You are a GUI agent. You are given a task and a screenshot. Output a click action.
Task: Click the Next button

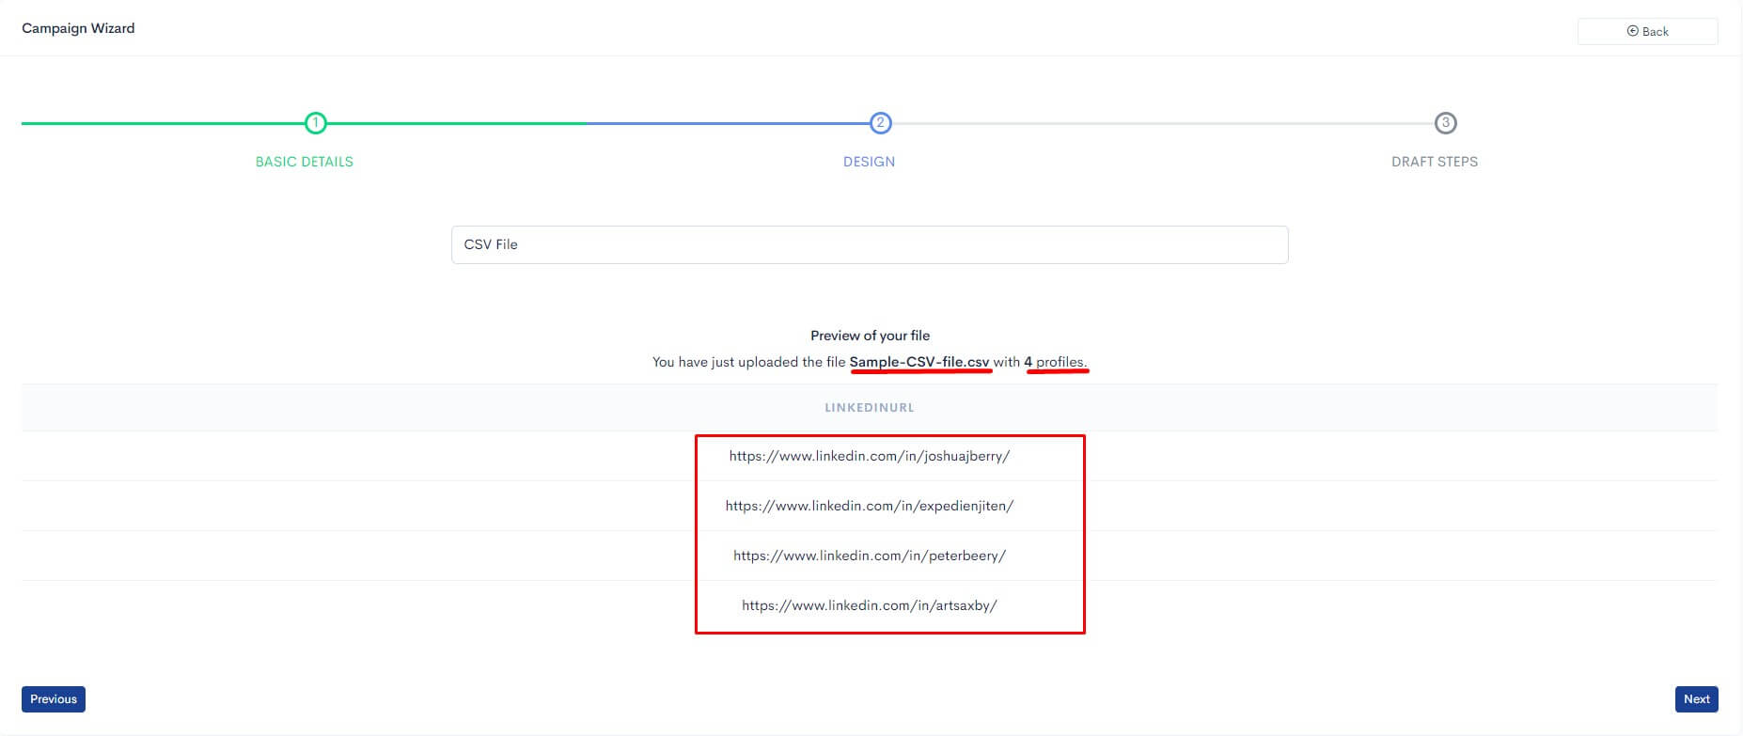(1696, 699)
